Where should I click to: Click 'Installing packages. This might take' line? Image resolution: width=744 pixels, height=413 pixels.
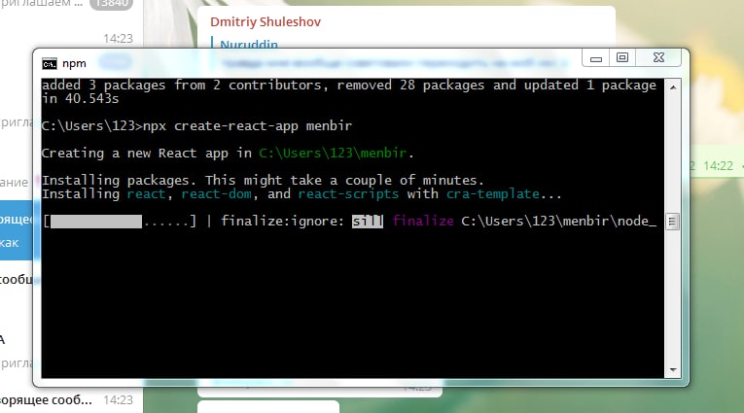(263, 180)
